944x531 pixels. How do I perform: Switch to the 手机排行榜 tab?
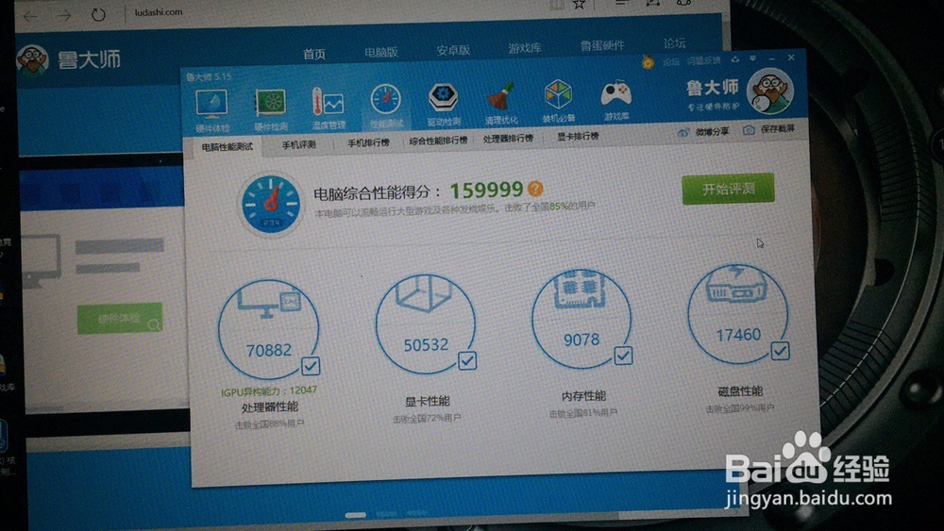coord(368,142)
